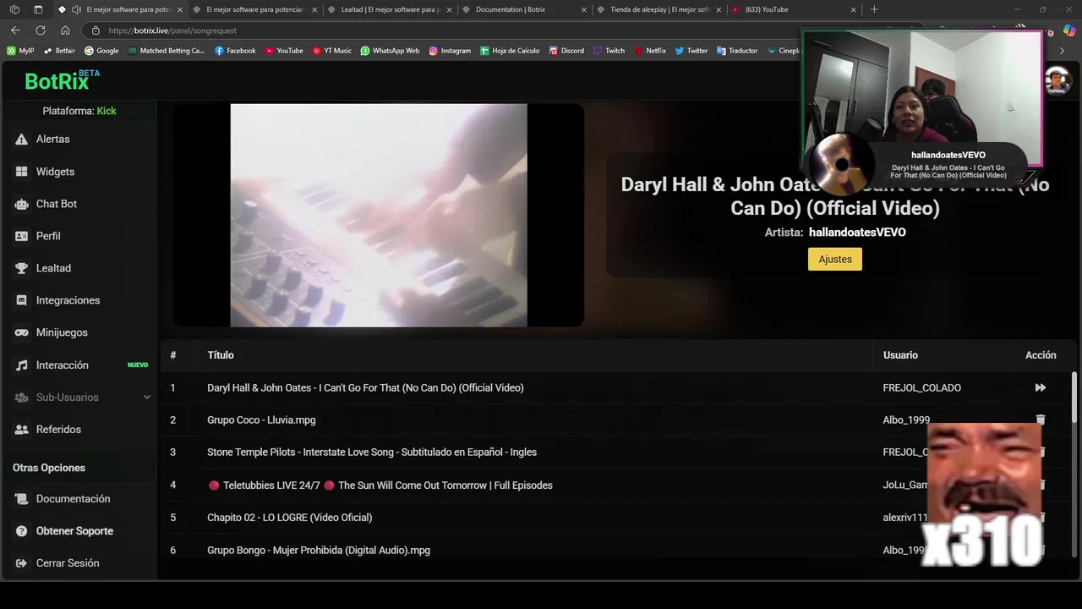
Task: Click the Plataforma: Kick label
Action: pyautogui.click(x=79, y=111)
